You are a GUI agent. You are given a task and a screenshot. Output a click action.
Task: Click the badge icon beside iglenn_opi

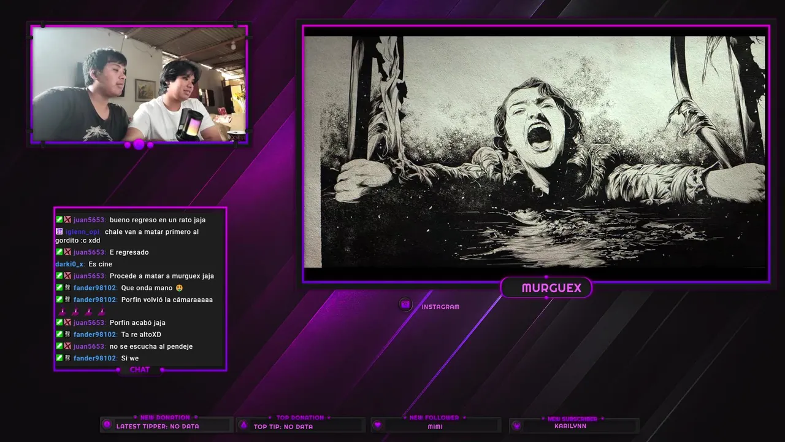(x=59, y=231)
